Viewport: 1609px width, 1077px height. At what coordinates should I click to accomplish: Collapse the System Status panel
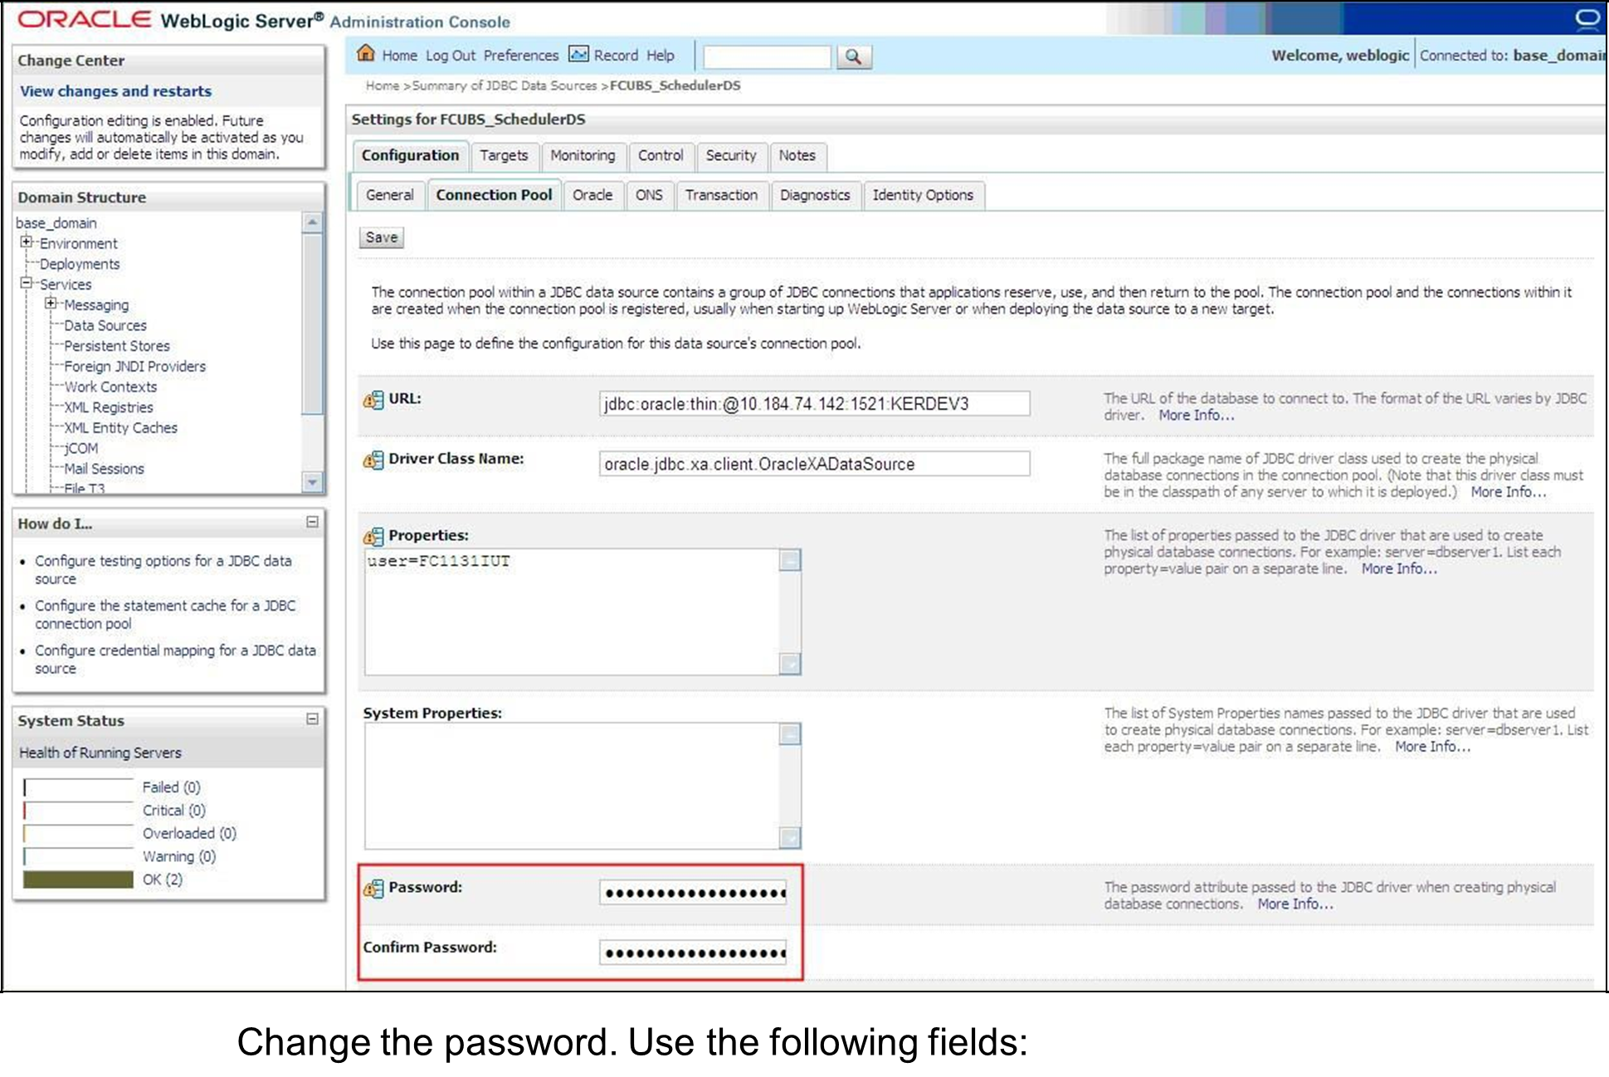(312, 719)
